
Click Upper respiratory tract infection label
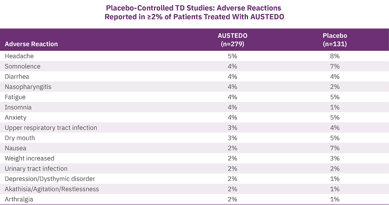51,128
